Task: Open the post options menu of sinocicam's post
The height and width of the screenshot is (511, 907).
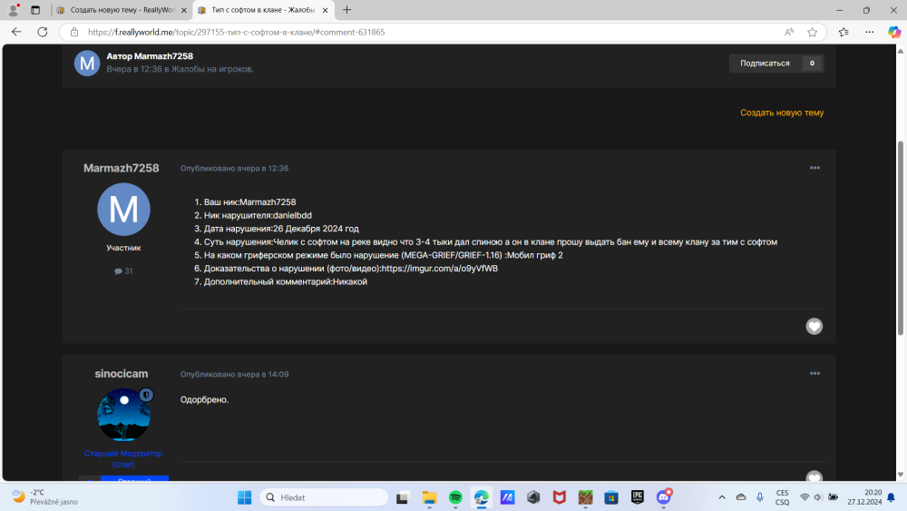Action: (814, 373)
